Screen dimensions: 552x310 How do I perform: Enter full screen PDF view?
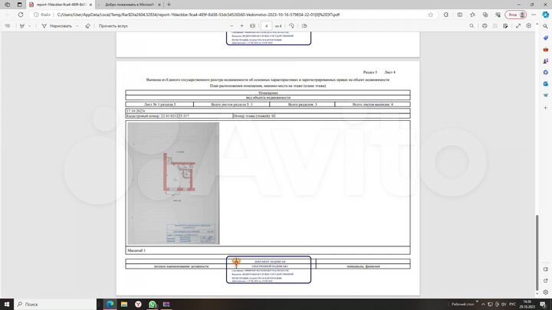point(517,26)
